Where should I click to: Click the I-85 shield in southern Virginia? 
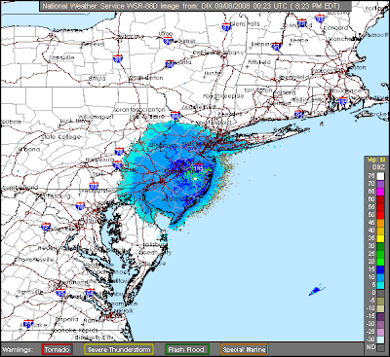pos(28,323)
